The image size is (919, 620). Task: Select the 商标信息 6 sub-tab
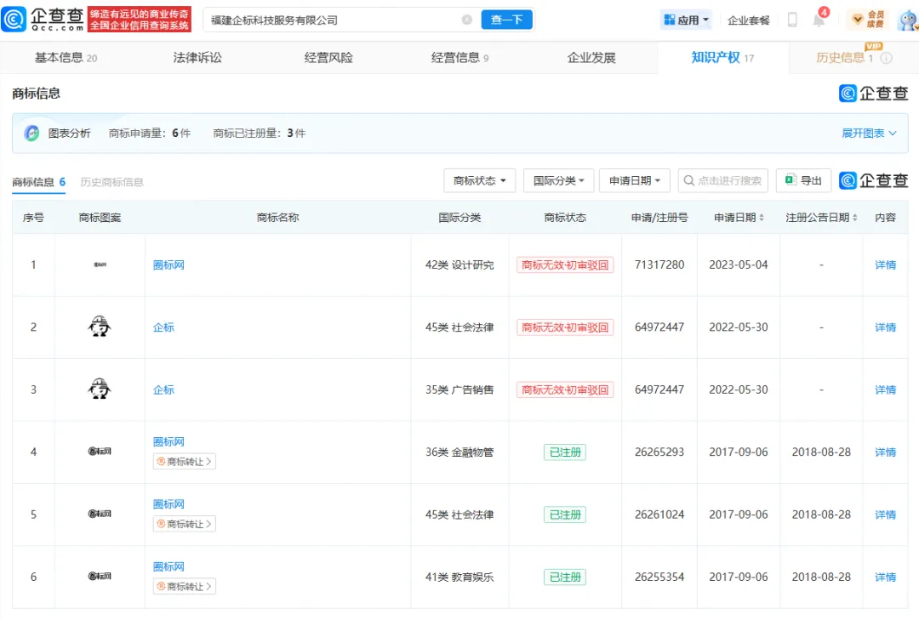[38, 182]
